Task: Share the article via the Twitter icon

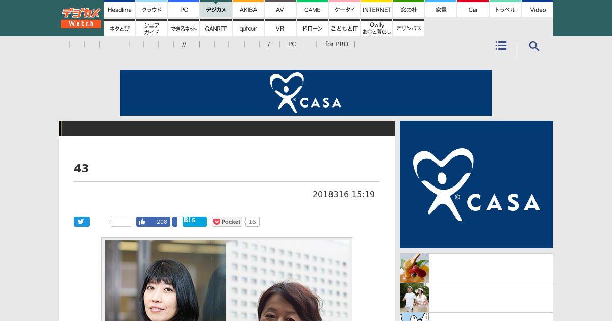Action: 82,222
